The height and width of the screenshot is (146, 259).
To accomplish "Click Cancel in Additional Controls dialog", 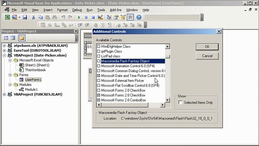I will 207,56.
